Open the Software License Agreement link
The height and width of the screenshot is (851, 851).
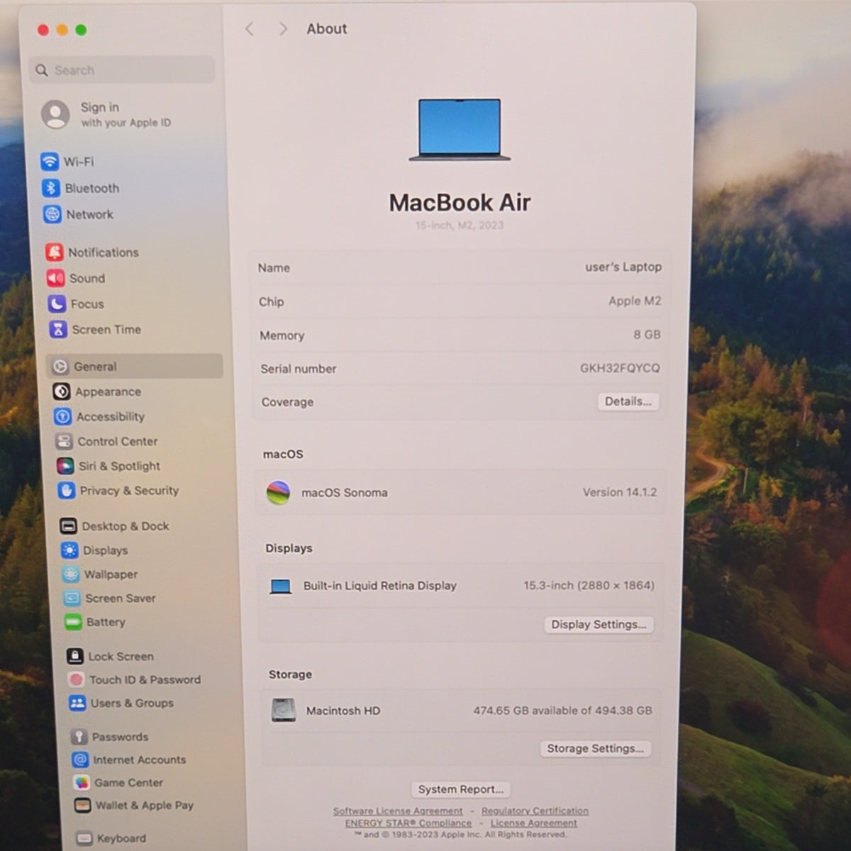click(398, 811)
